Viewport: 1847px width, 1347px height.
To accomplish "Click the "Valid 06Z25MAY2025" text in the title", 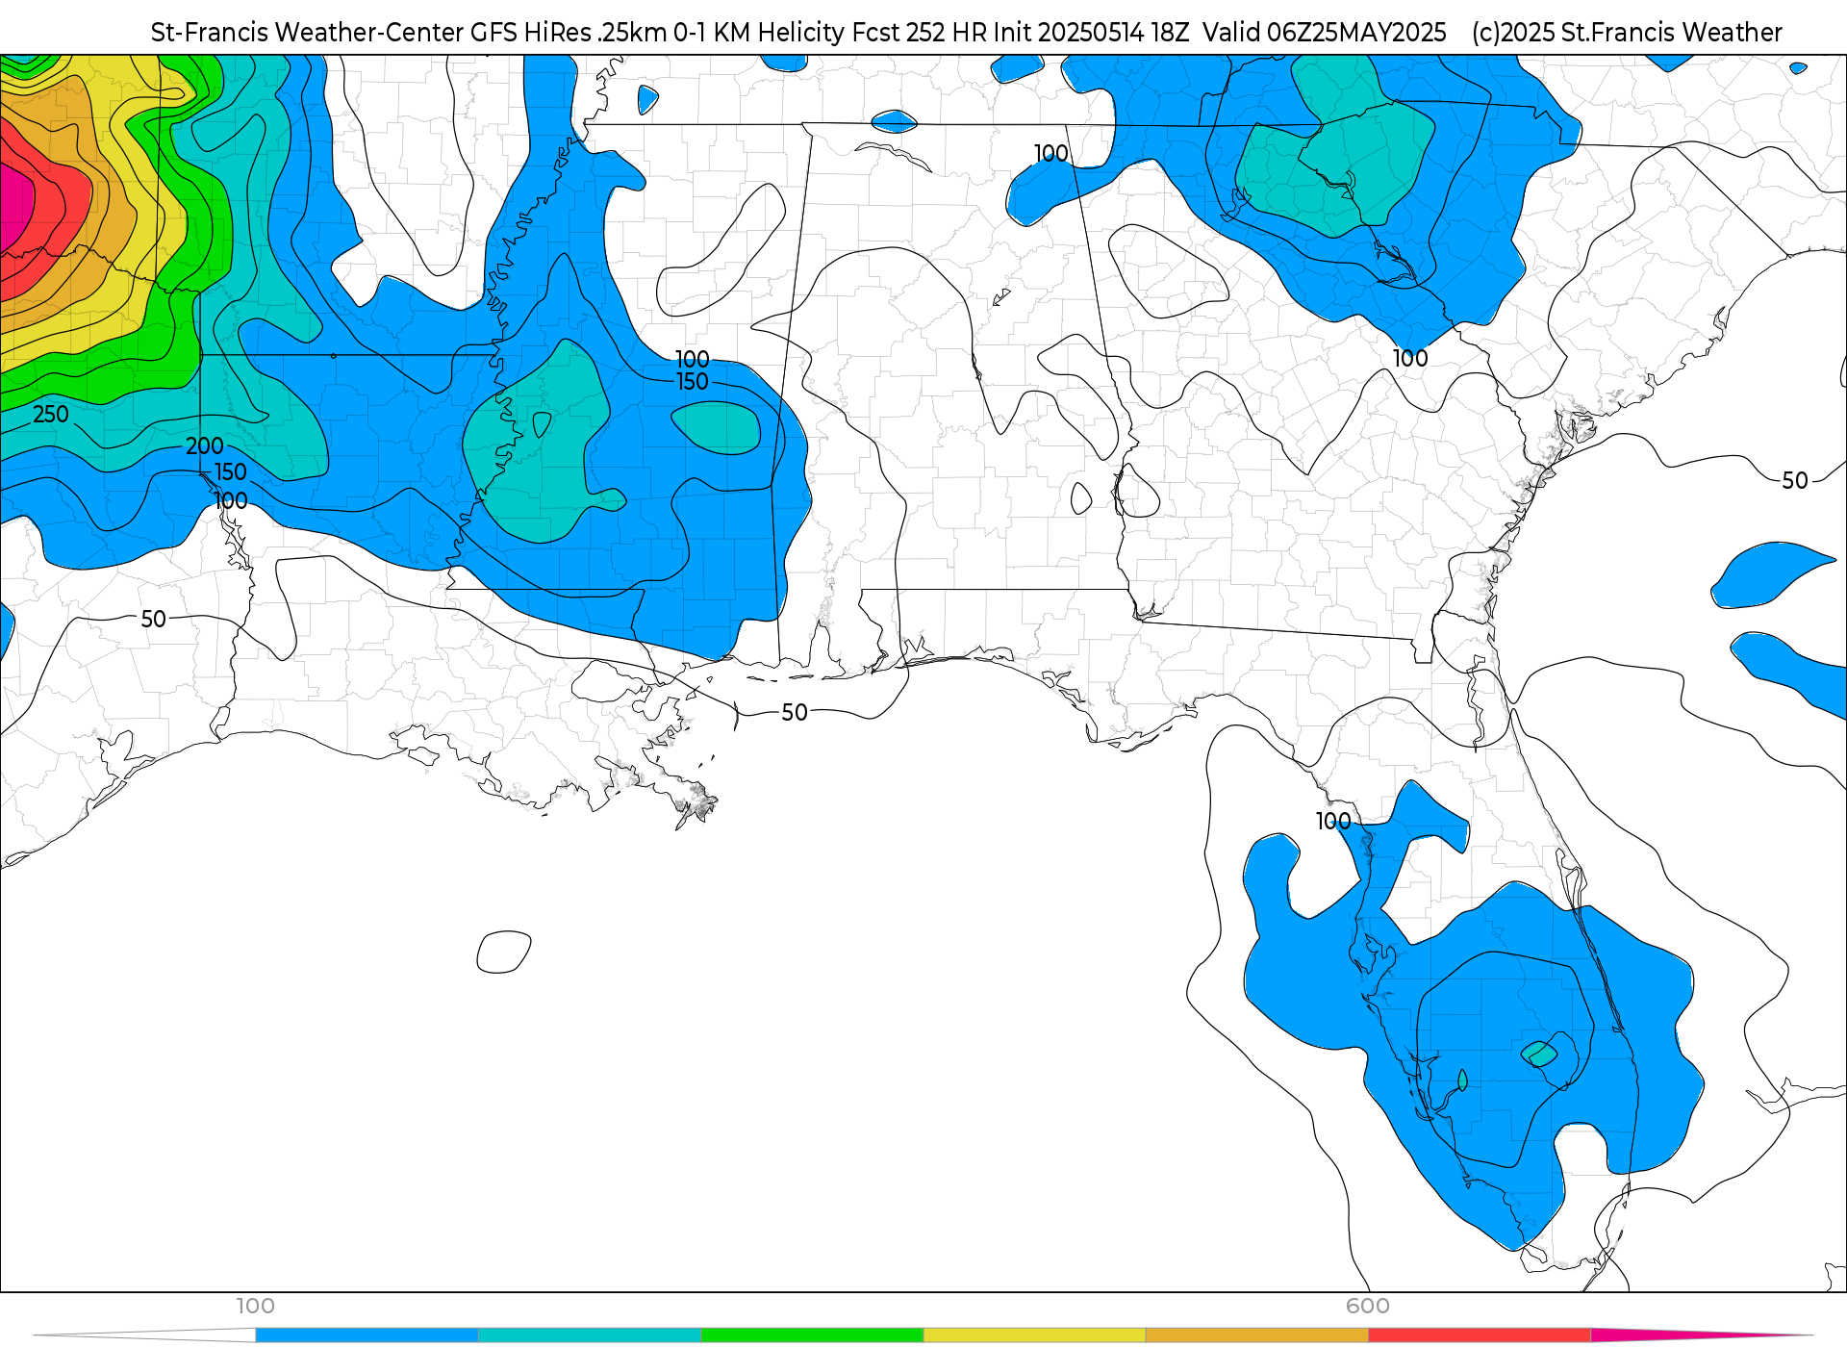I will 1325,33.
